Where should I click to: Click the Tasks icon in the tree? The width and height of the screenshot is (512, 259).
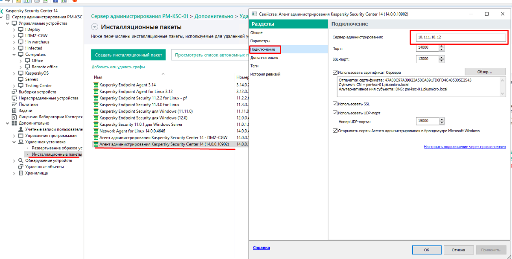click(15, 111)
